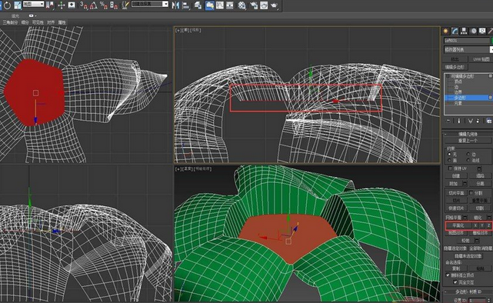Toggle Keyboard Shortcut Override icon

pos(72,5)
